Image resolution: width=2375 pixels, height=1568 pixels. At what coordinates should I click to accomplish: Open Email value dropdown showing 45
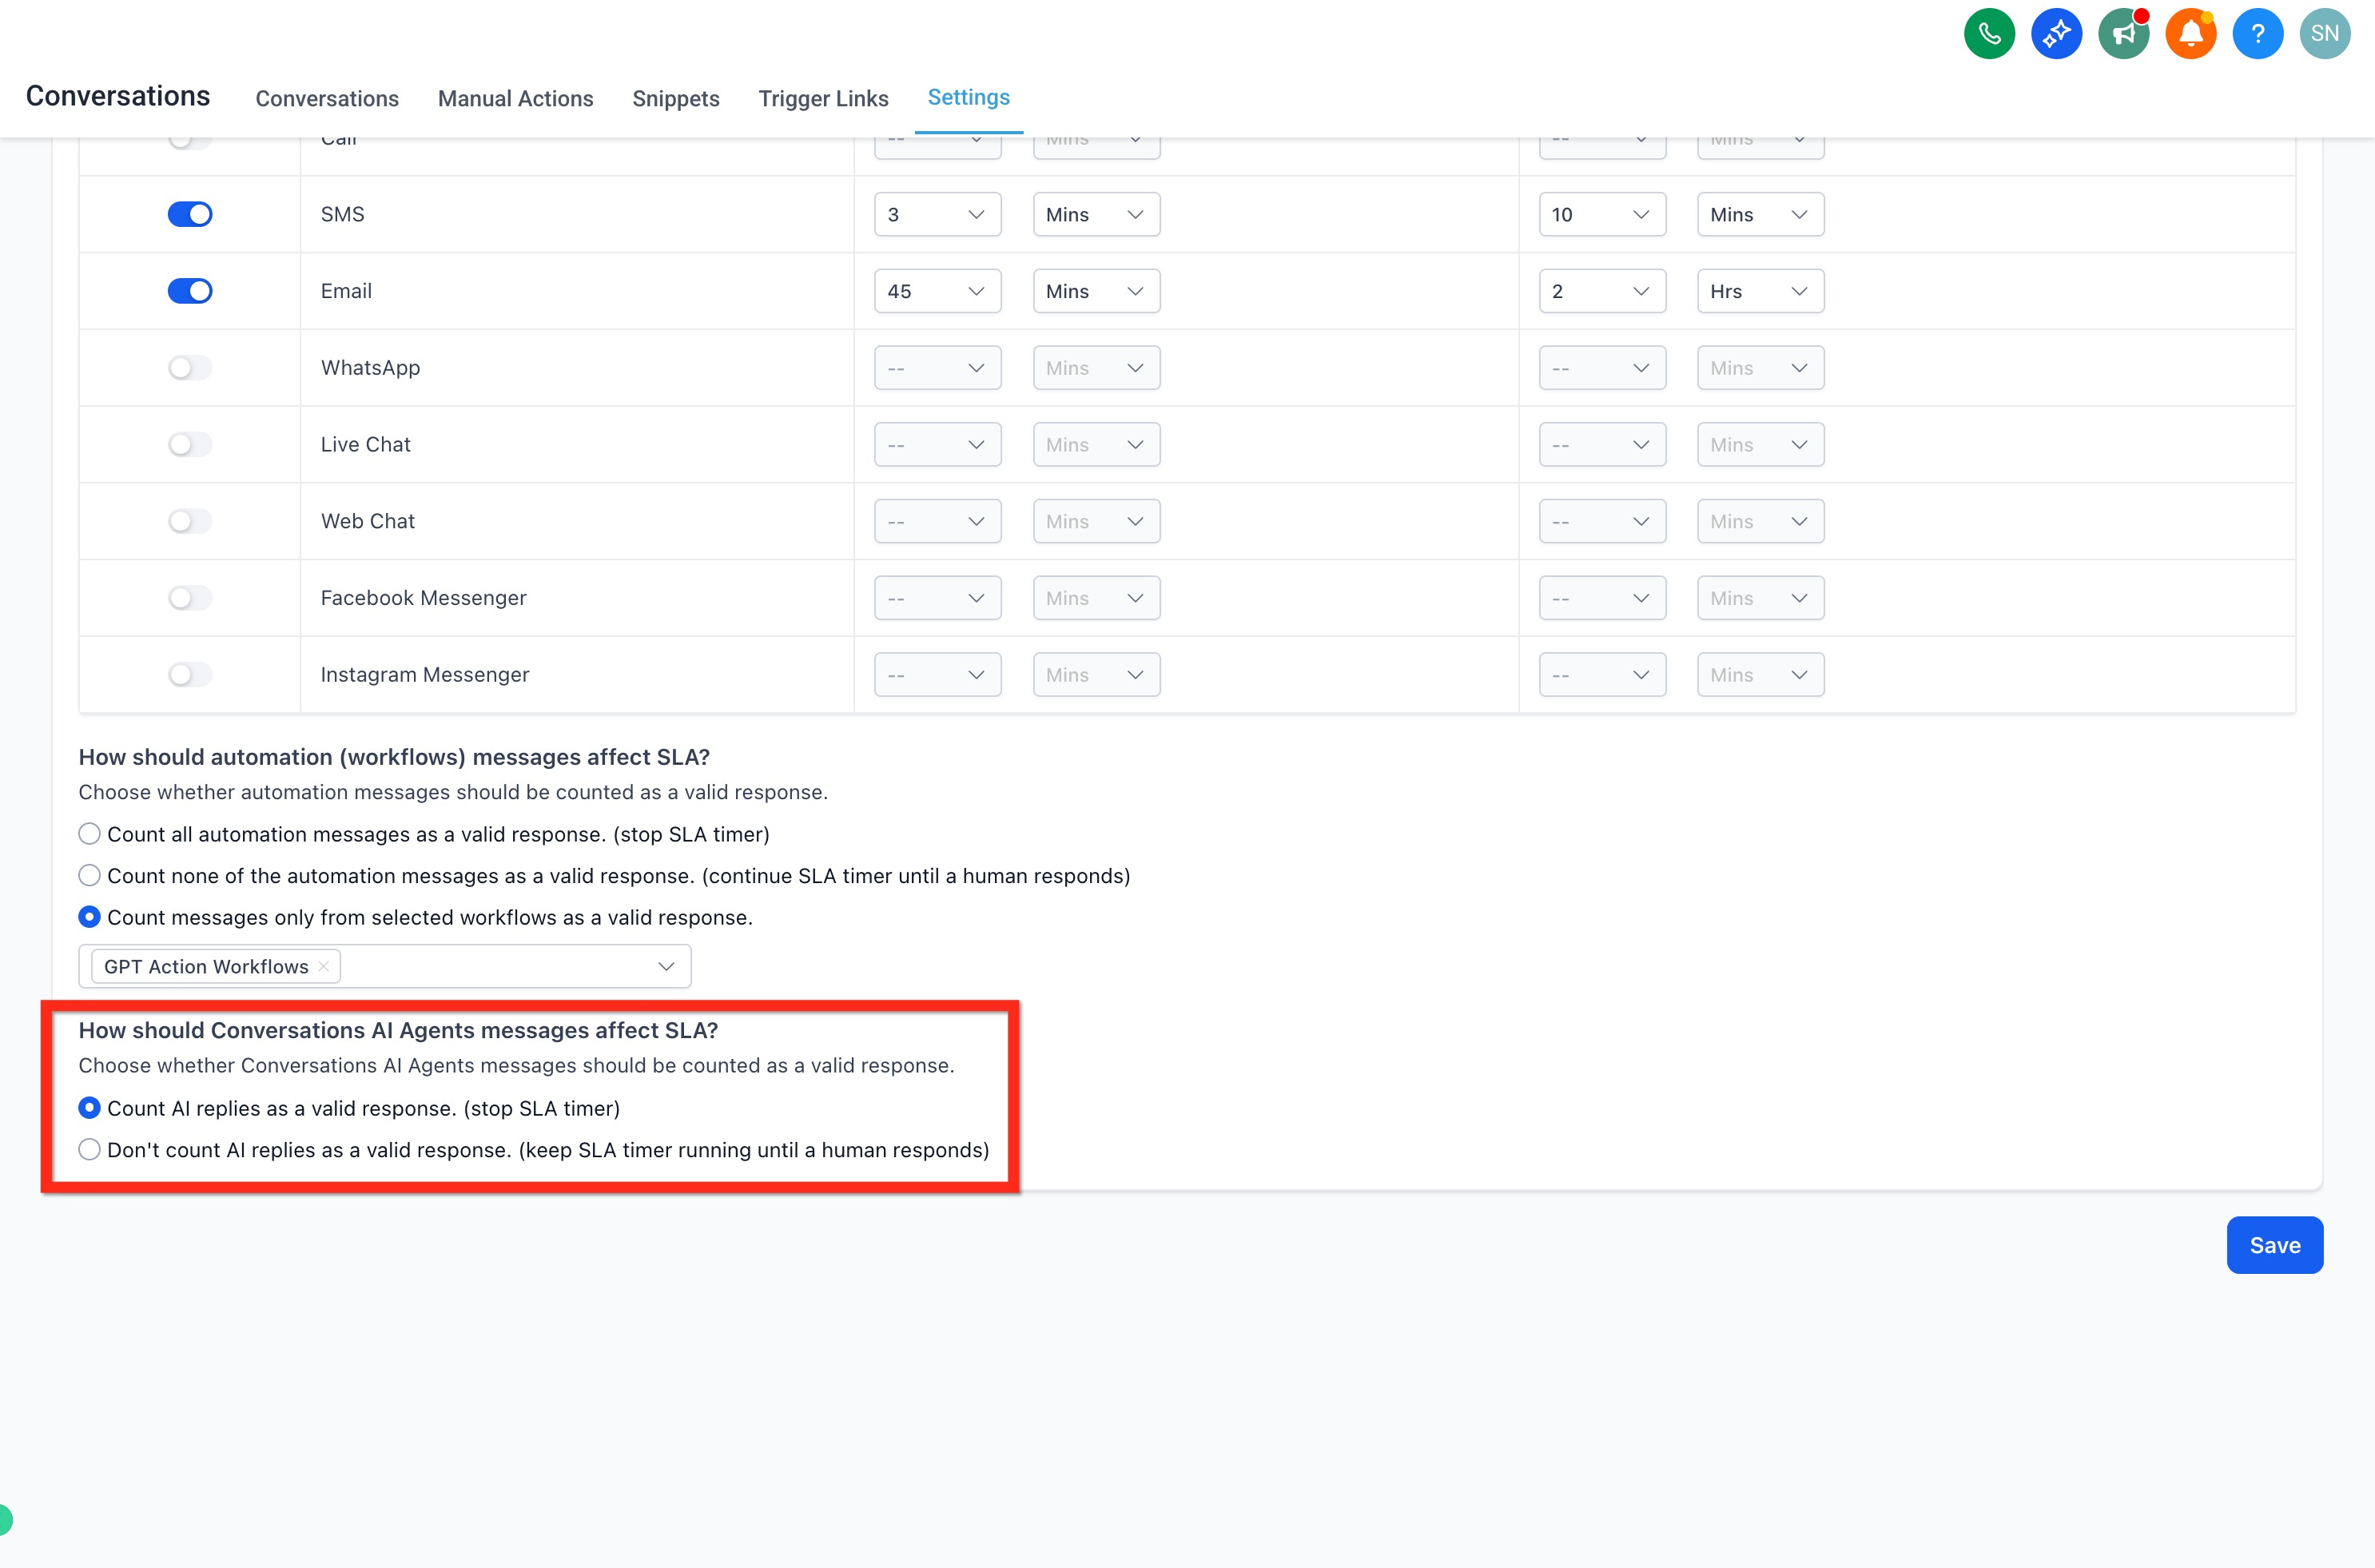(x=937, y=291)
